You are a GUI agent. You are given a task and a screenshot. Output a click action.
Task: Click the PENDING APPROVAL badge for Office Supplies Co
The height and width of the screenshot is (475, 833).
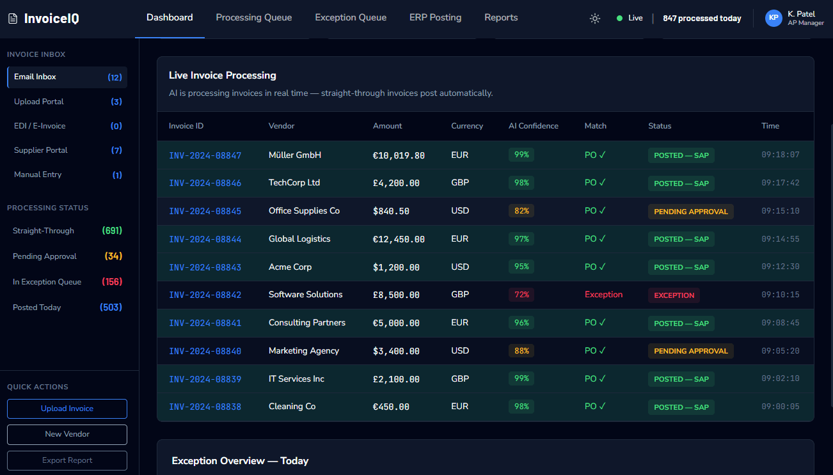click(691, 212)
